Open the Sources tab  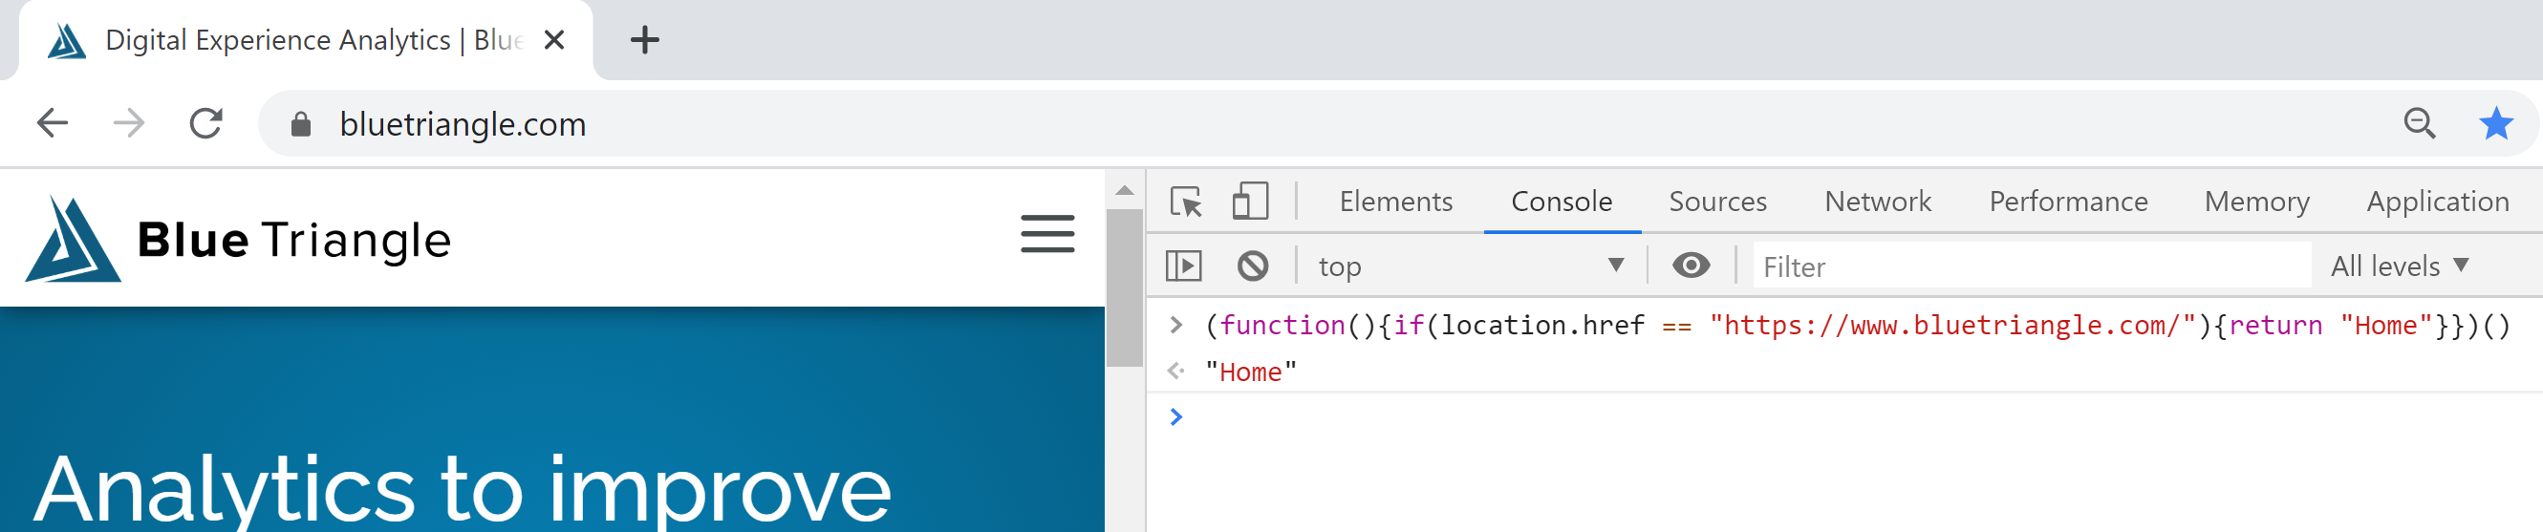point(1717,202)
